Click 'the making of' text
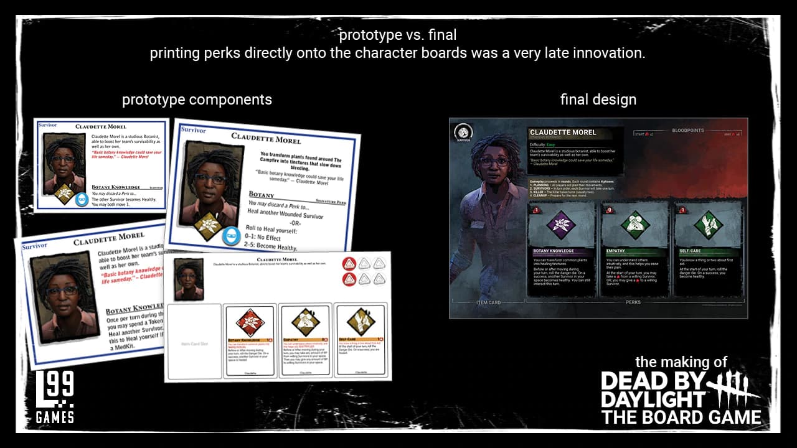The image size is (797, 448). point(681,362)
